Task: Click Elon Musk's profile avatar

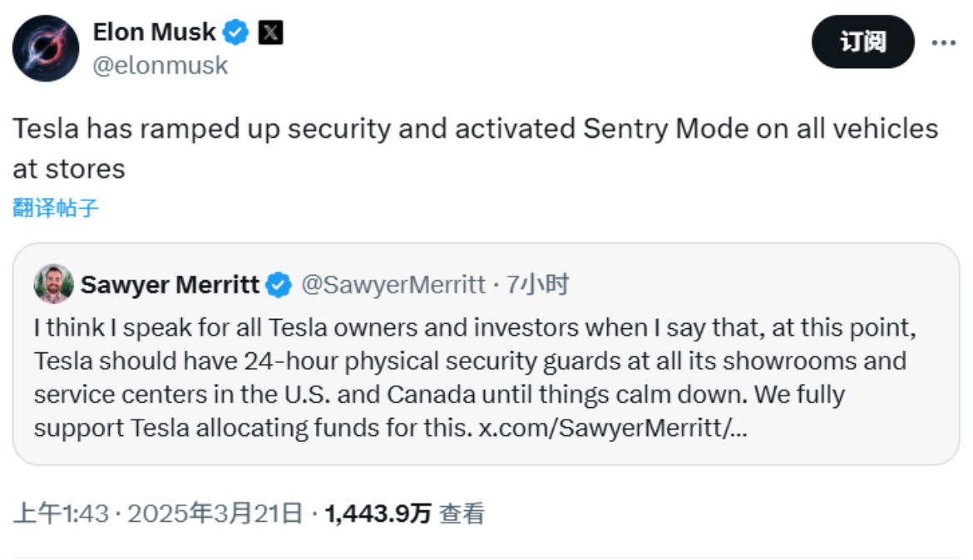Action: (46, 48)
